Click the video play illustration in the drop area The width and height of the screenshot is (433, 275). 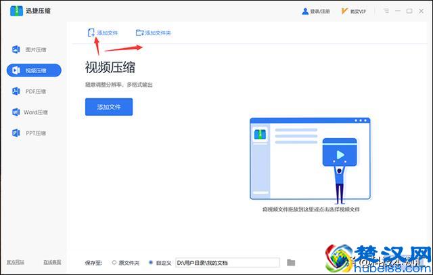340,152
